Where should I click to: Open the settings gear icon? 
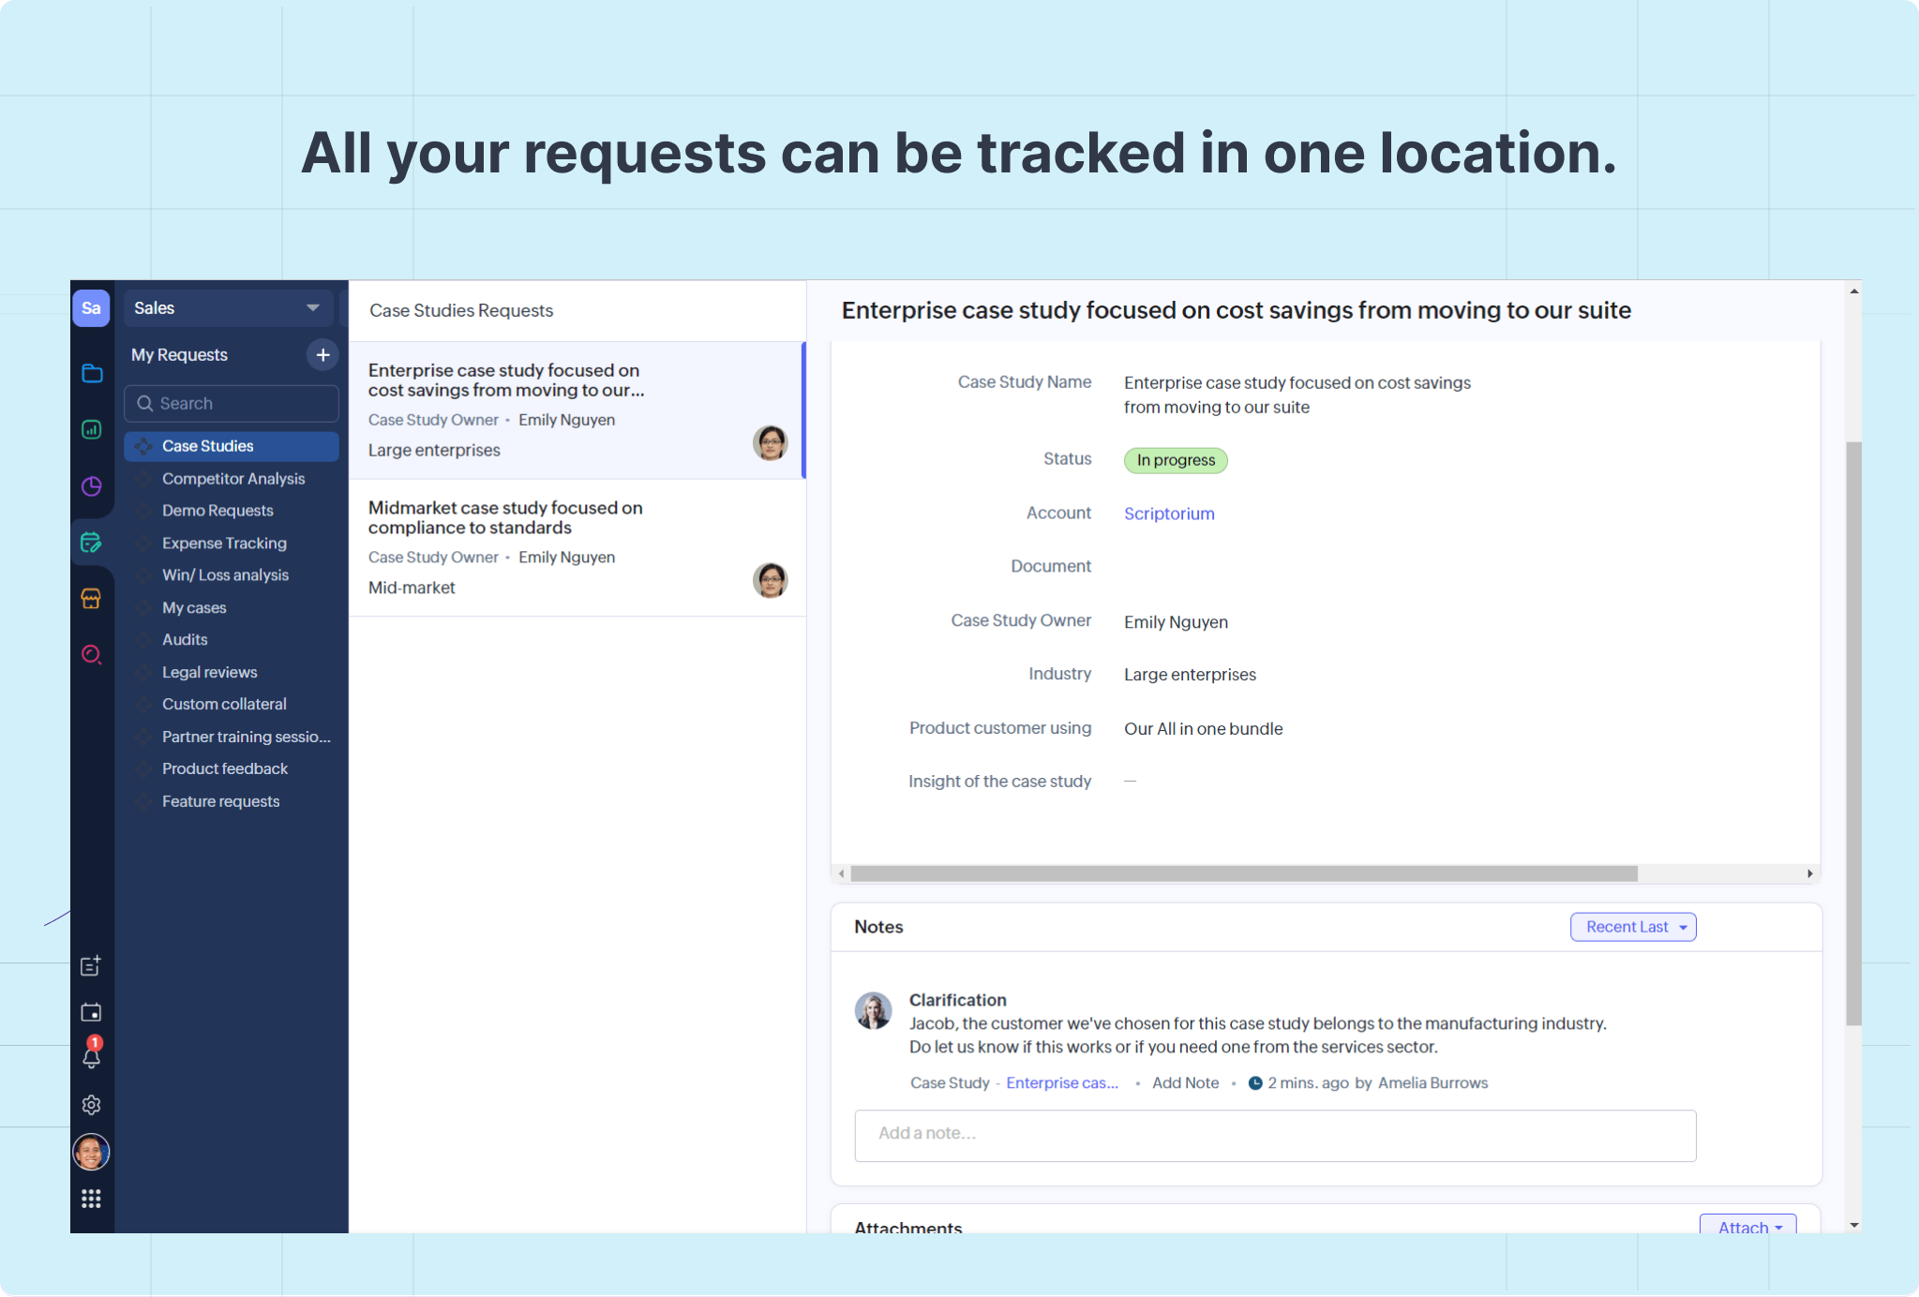pyautogui.click(x=92, y=1105)
